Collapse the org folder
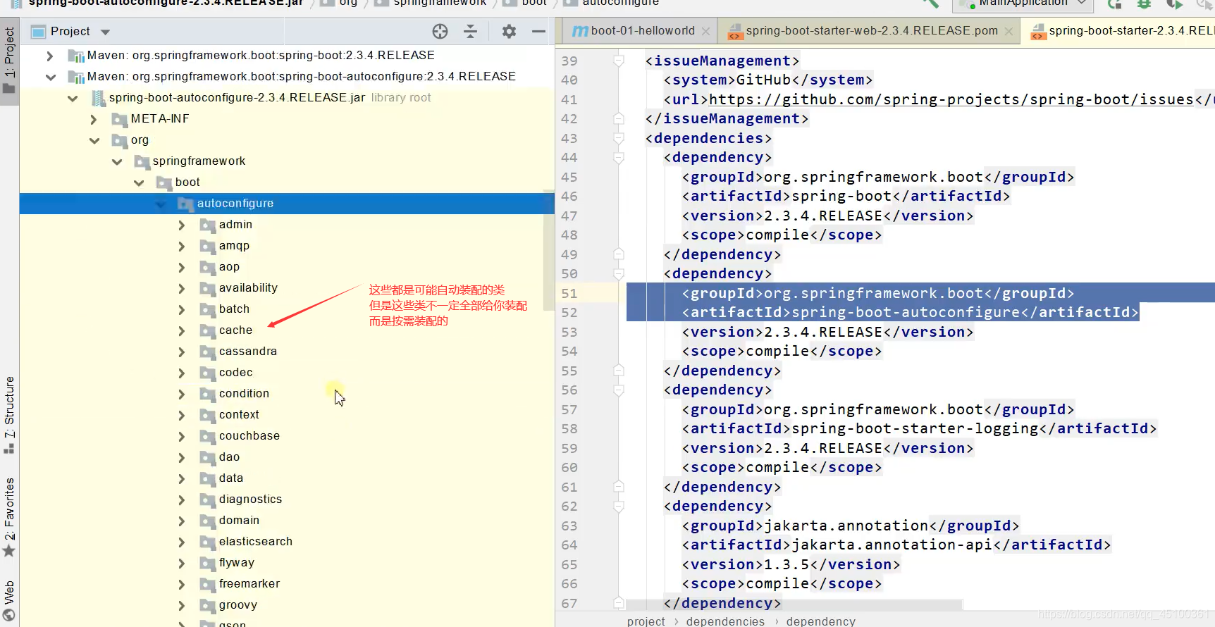The width and height of the screenshot is (1215, 627). [x=94, y=140]
